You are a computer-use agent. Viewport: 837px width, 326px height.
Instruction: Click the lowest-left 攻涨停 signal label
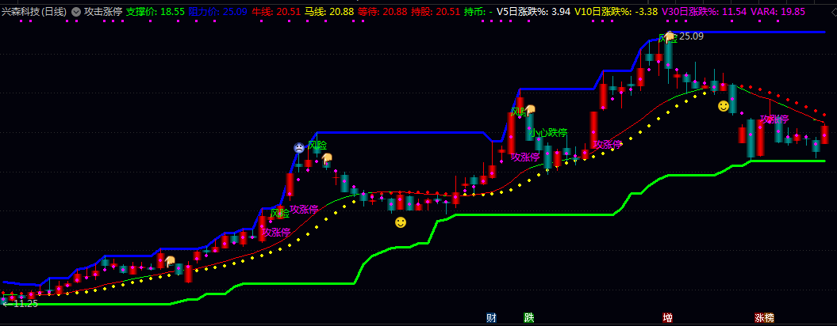pos(276,233)
